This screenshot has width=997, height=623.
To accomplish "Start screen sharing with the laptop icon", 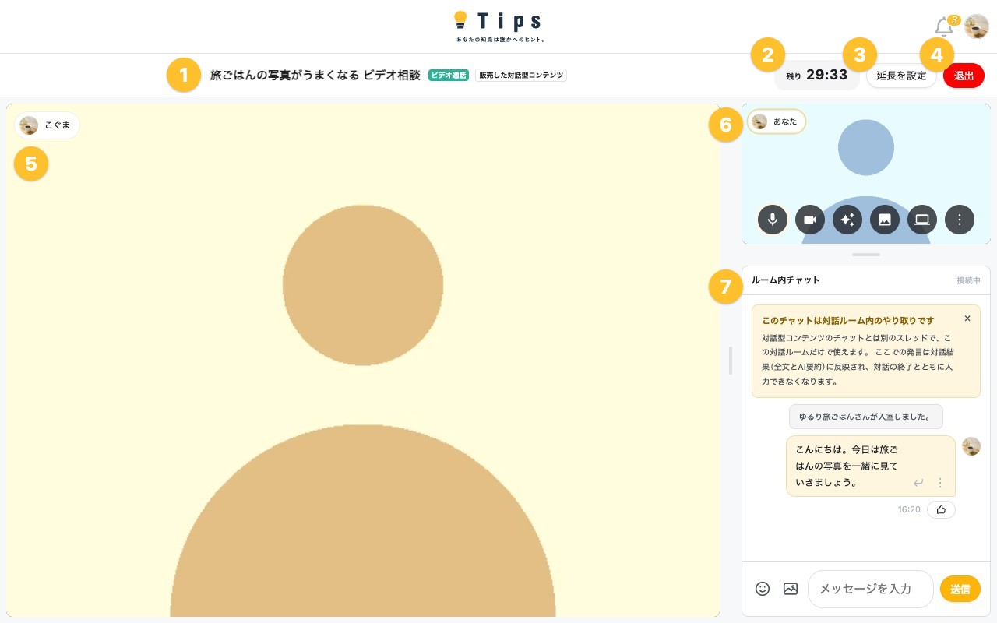I will click(x=922, y=220).
